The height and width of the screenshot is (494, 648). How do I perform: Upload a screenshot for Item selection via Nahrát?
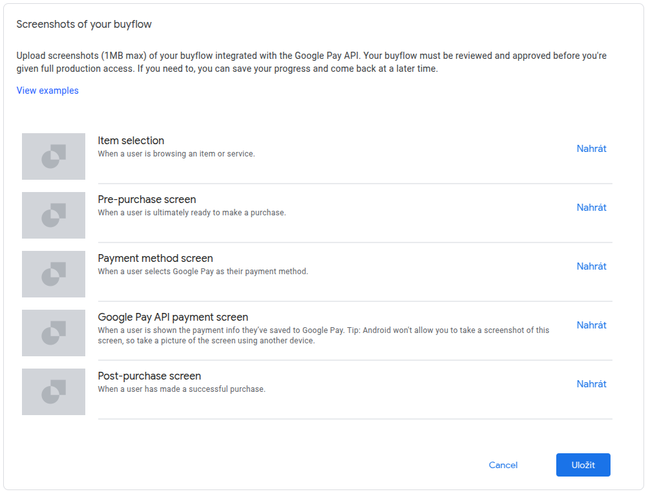click(591, 149)
